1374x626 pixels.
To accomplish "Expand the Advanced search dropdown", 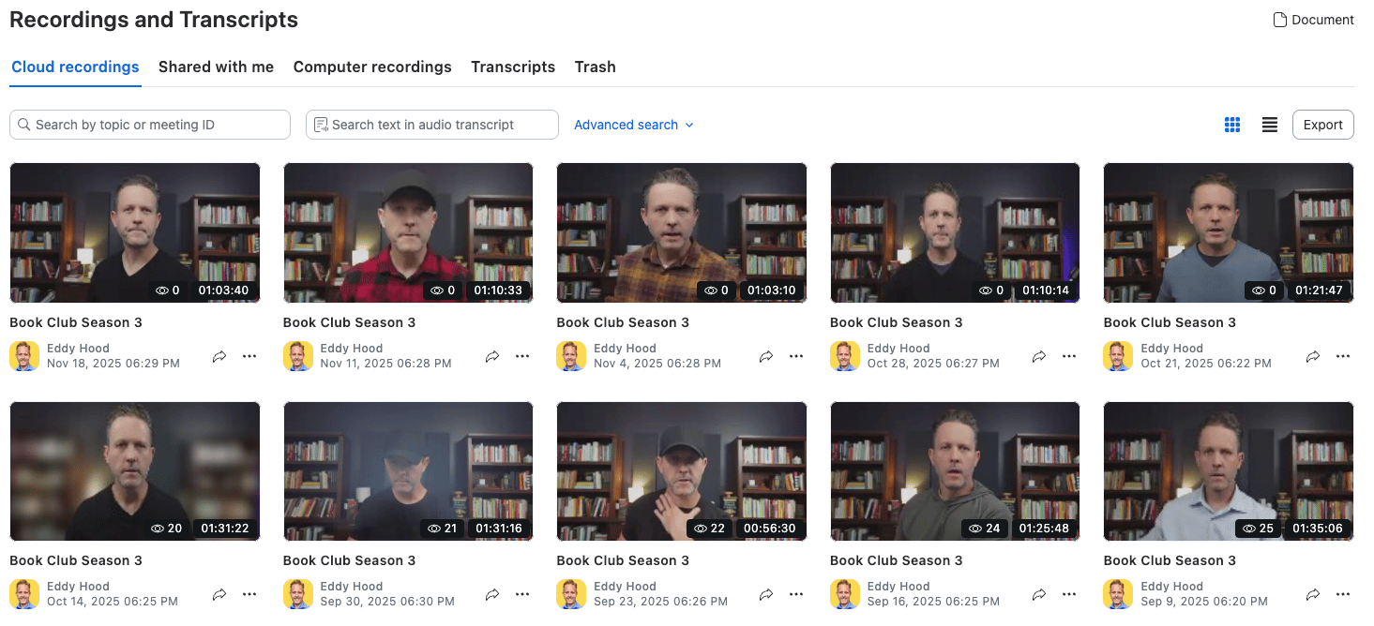I will 633,125.
